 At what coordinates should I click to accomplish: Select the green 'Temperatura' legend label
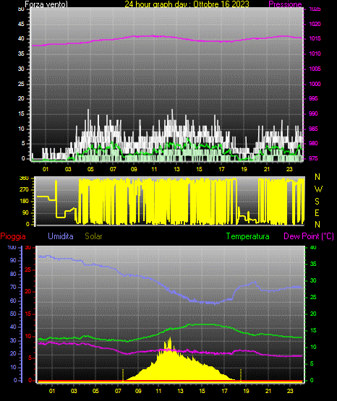[248, 236]
